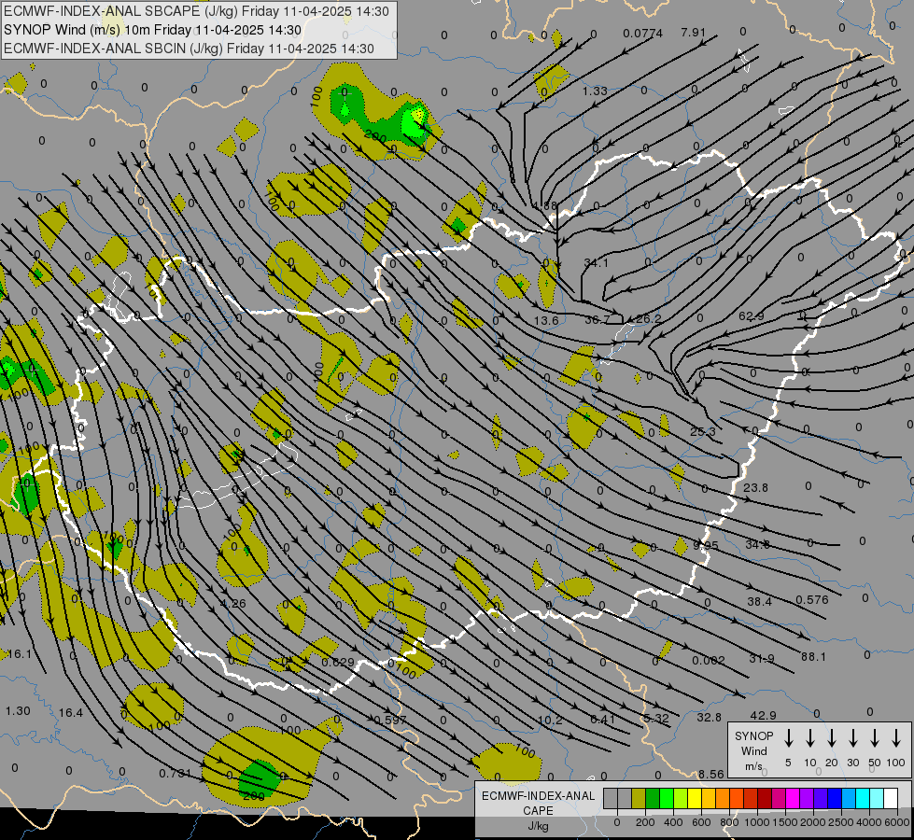Click the 1.33 value on the map

coord(595,91)
